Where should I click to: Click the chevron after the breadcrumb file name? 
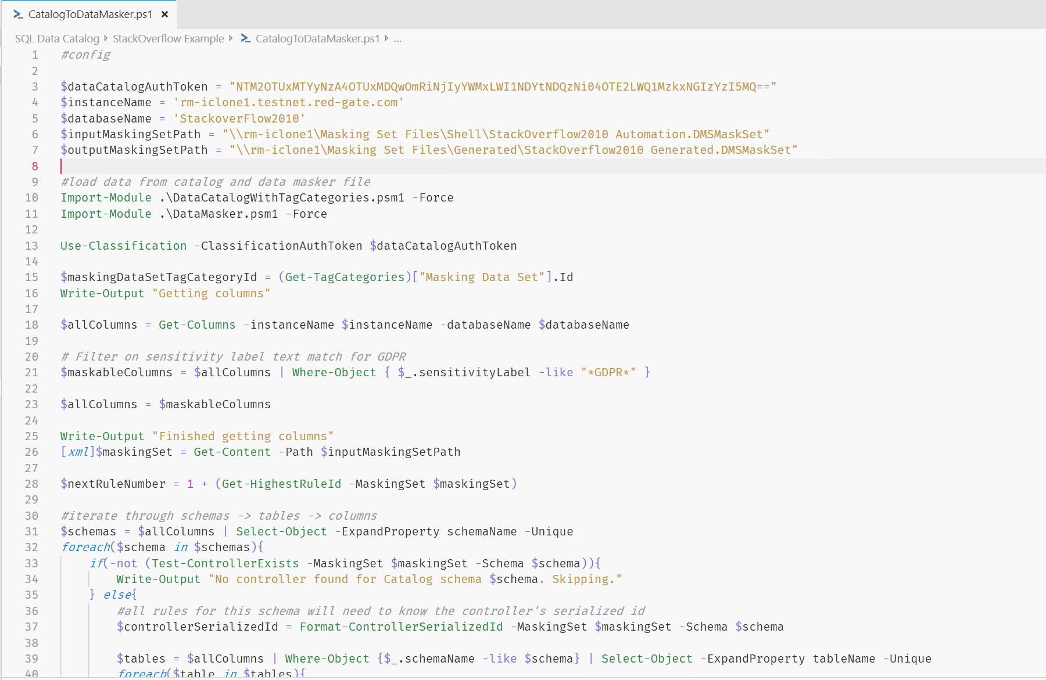point(386,39)
